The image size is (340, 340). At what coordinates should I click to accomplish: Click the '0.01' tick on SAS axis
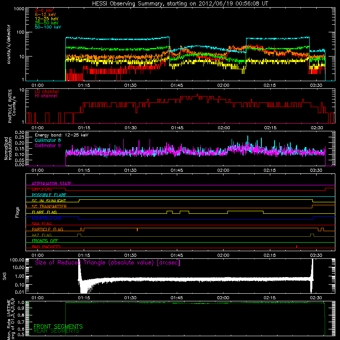(20, 292)
